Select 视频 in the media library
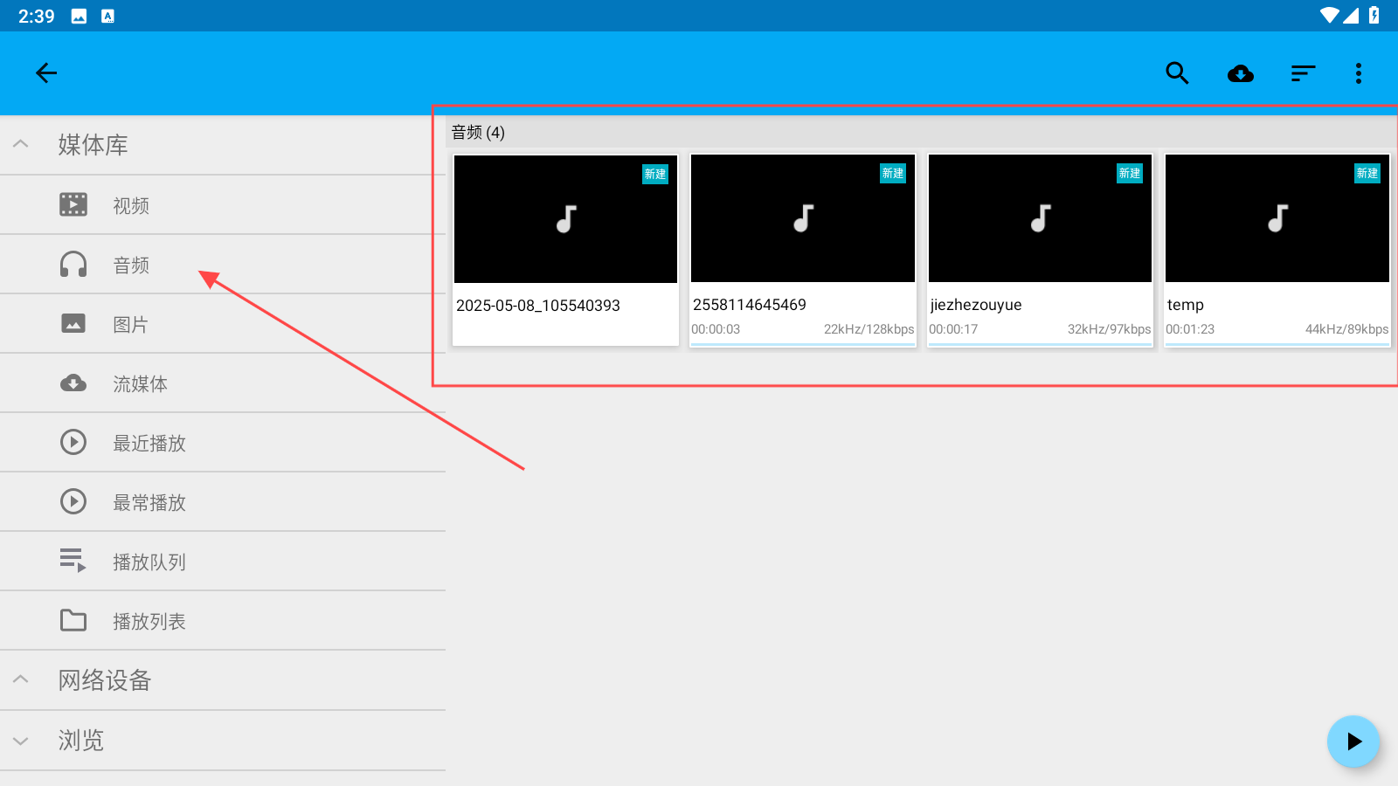 click(x=223, y=205)
